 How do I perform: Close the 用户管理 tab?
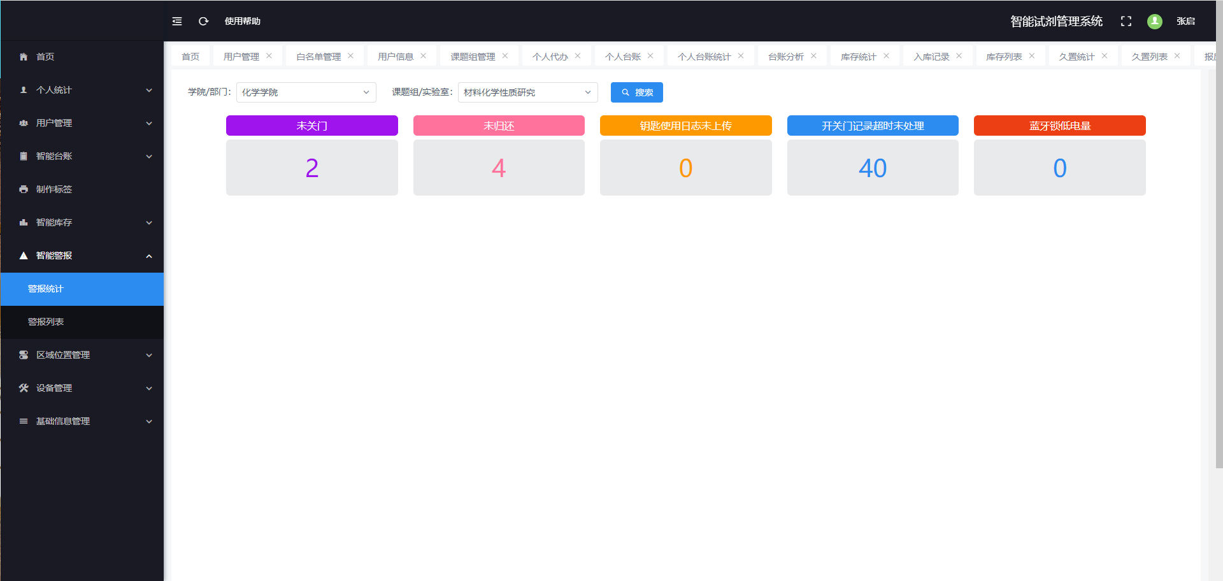(x=269, y=56)
